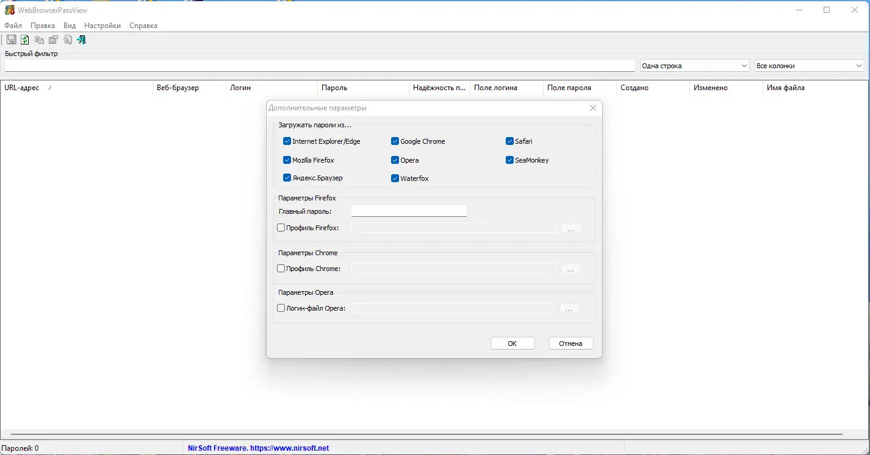Confirm the dialog with OK
Viewport: 870px width, 455px height.
pos(512,344)
